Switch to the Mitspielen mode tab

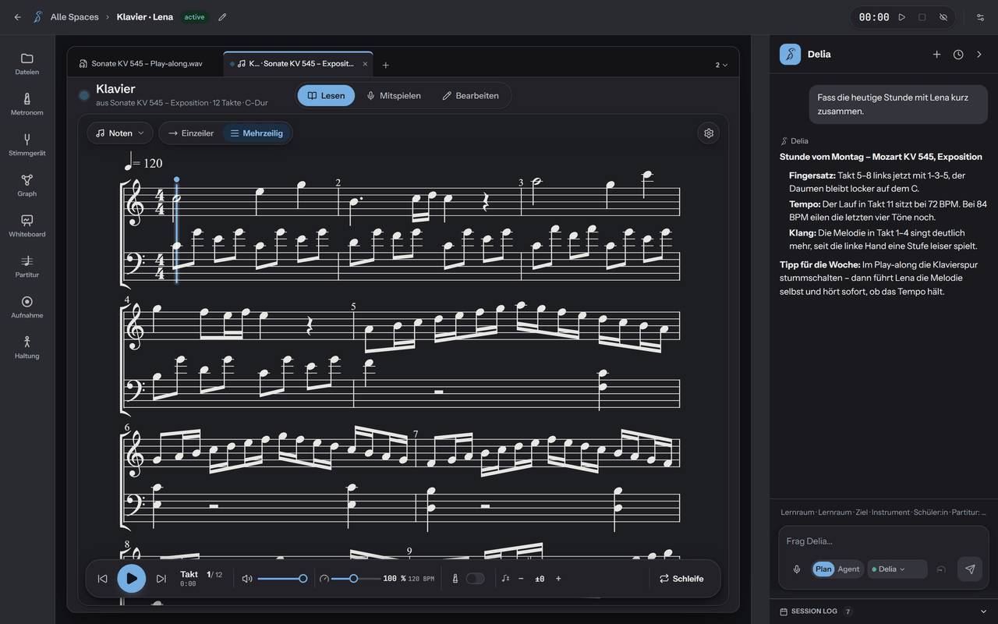click(x=394, y=96)
